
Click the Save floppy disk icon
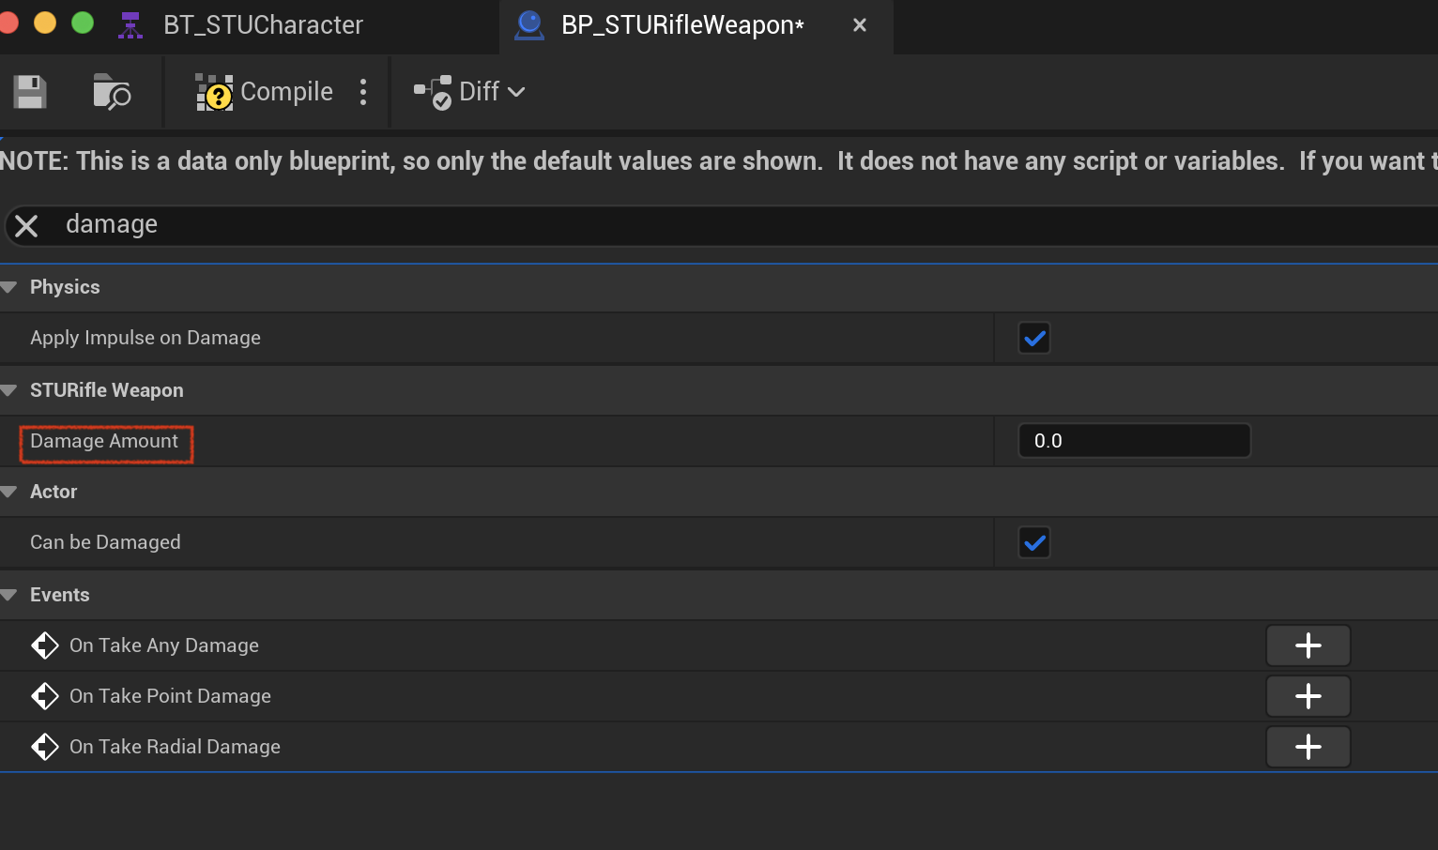click(x=30, y=92)
